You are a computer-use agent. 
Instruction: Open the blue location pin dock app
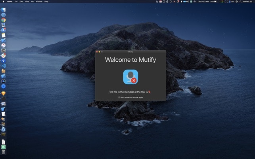(x=4, y=61)
